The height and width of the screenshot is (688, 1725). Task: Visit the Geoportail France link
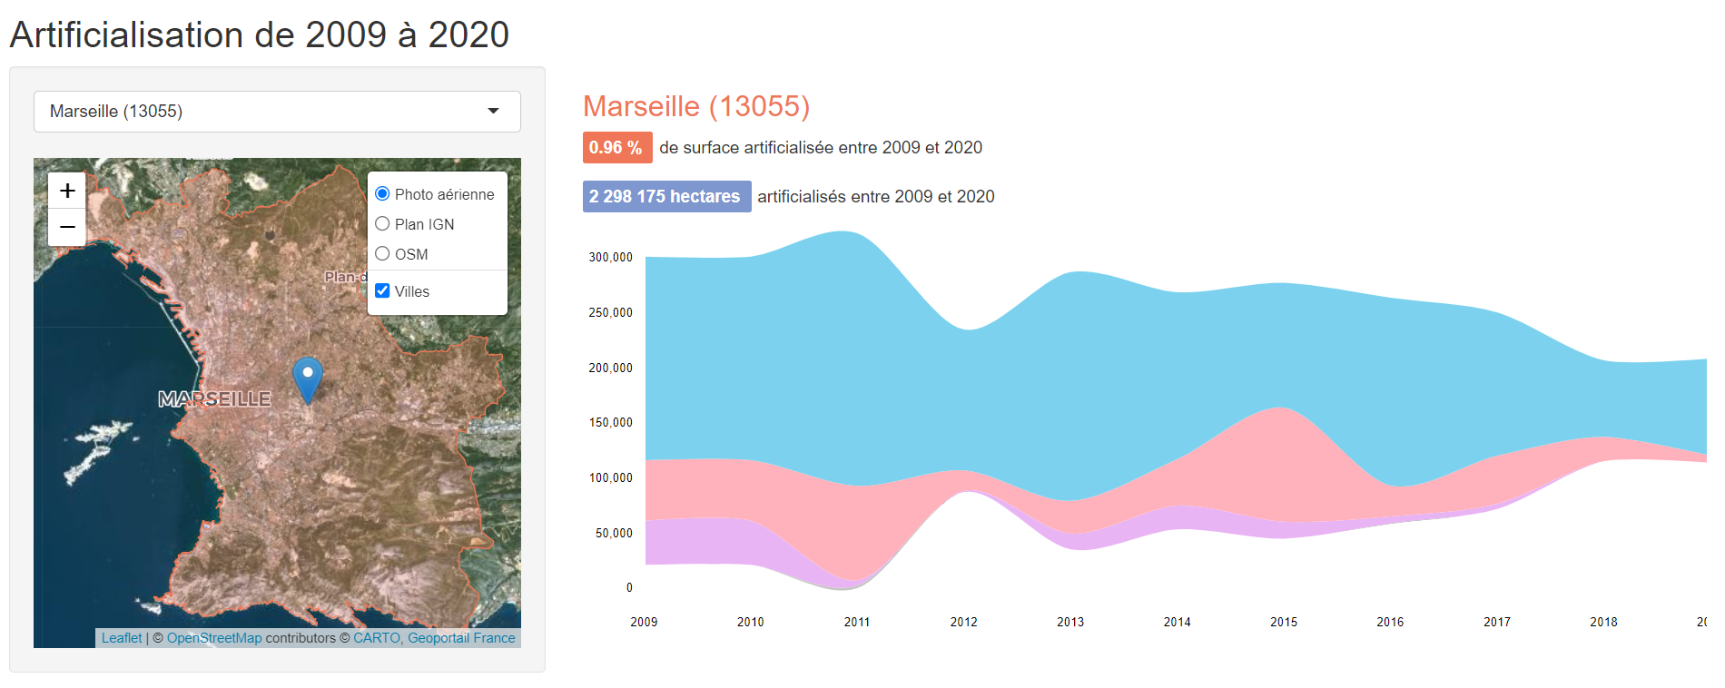461,638
